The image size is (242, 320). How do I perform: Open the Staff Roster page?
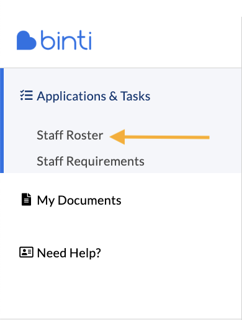(70, 135)
